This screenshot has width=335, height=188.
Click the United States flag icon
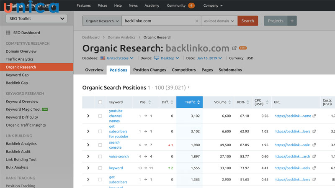pos(103,58)
